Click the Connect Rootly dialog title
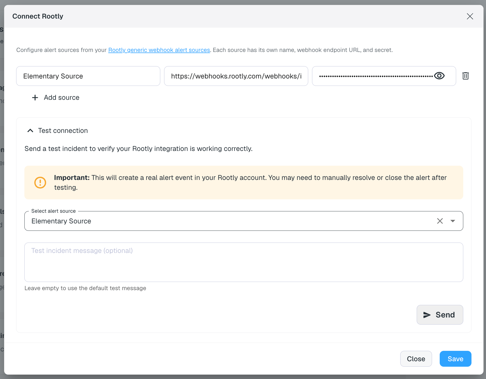 (38, 16)
